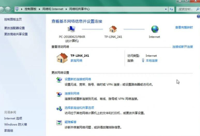The image size is (200, 136).
Task: Click the adapter icon beside 本地连接
Action: 143,60
